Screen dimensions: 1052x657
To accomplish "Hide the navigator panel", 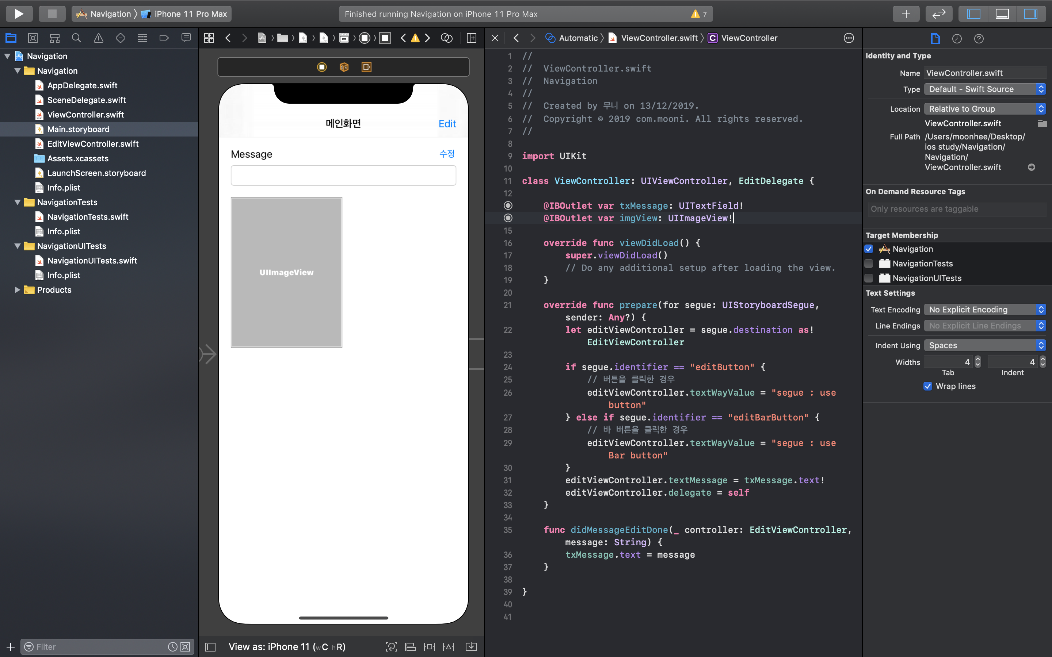I will [973, 14].
